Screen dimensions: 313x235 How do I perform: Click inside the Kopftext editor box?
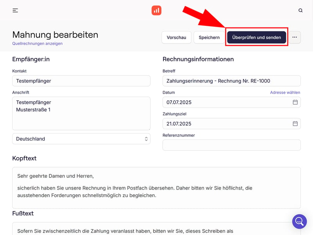[x=156, y=188]
